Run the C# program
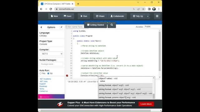Image resolution: width=200 pixels, height=112 pixels. pyautogui.click(x=84, y=16)
